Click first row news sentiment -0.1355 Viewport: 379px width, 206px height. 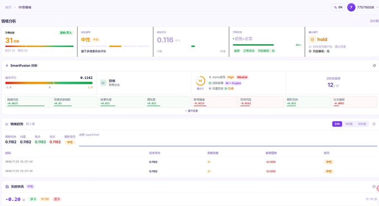(271, 162)
